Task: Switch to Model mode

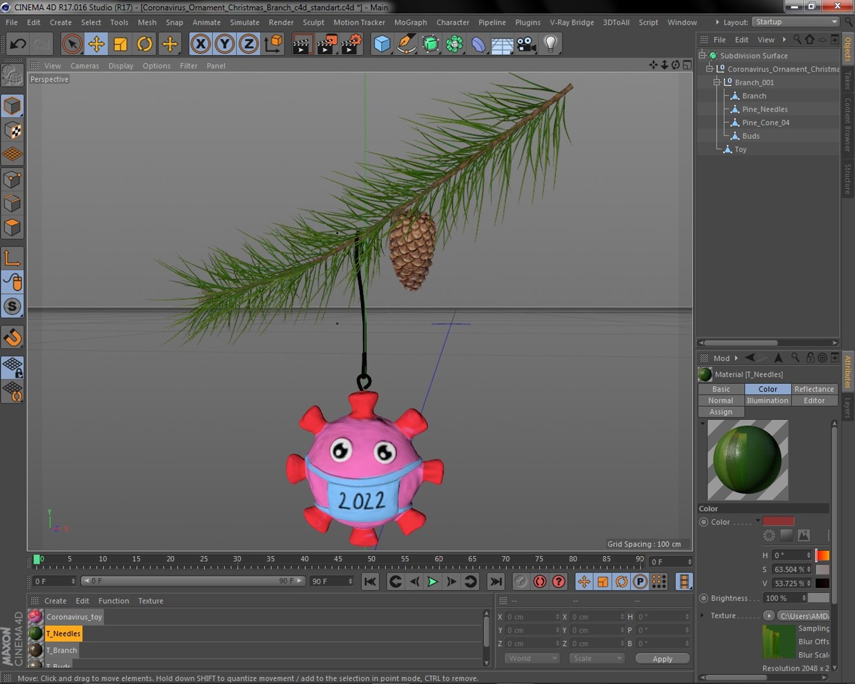Action: click(x=13, y=106)
